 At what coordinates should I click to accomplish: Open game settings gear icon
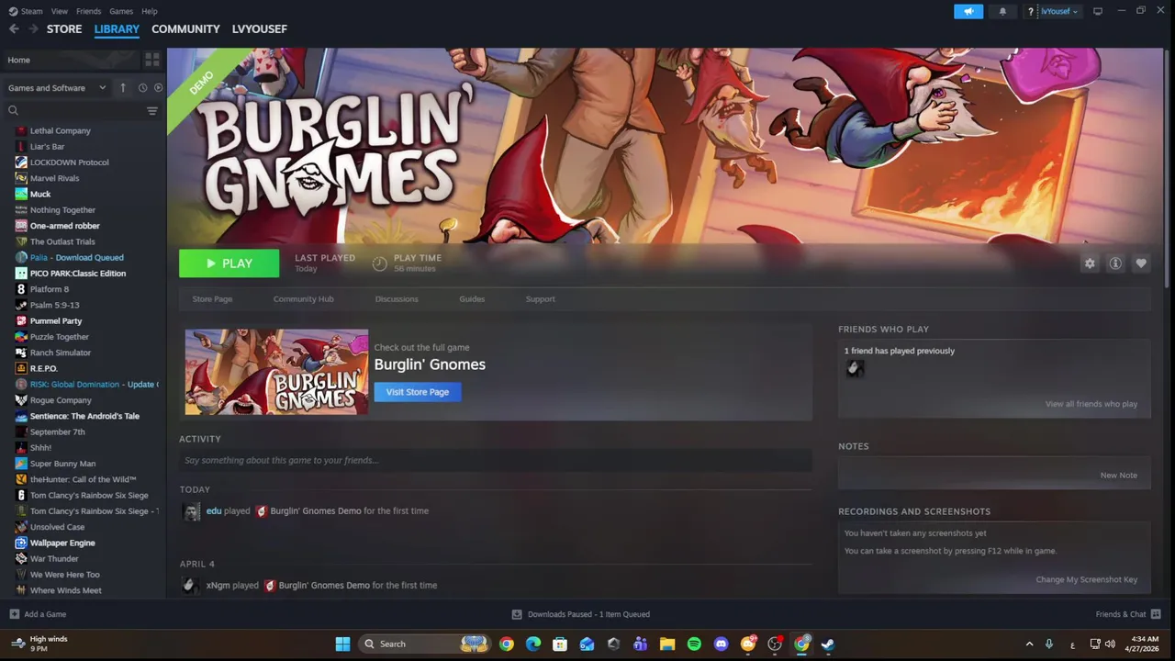tap(1090, 263)
